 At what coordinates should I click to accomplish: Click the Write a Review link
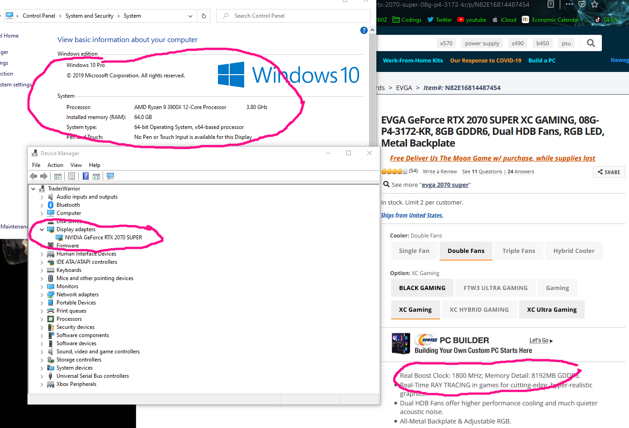click(440, 171)
